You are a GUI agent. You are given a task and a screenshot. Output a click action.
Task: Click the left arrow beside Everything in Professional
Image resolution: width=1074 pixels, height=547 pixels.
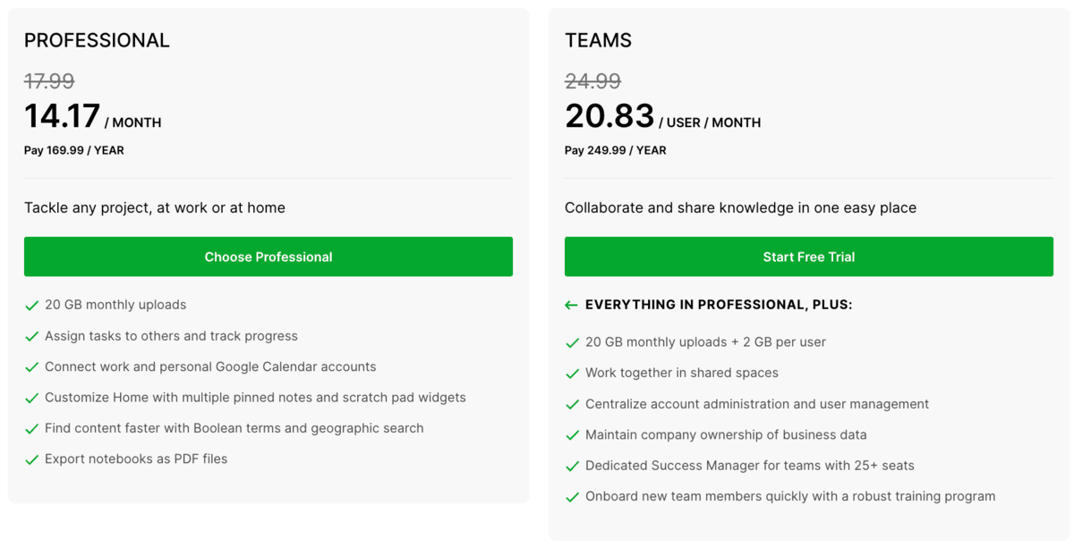coord(571,306)
